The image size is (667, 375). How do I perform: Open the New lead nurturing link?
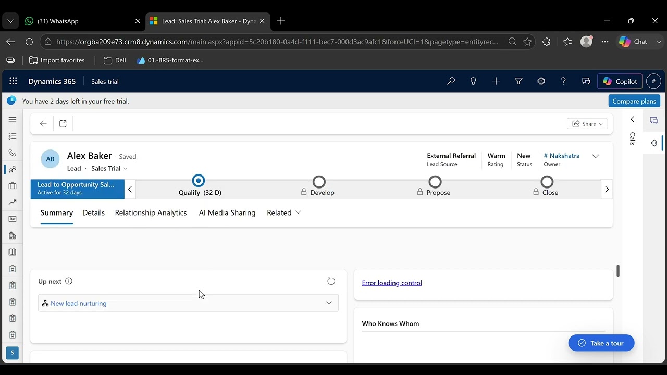pyautogui.click(x=79, y=303)
